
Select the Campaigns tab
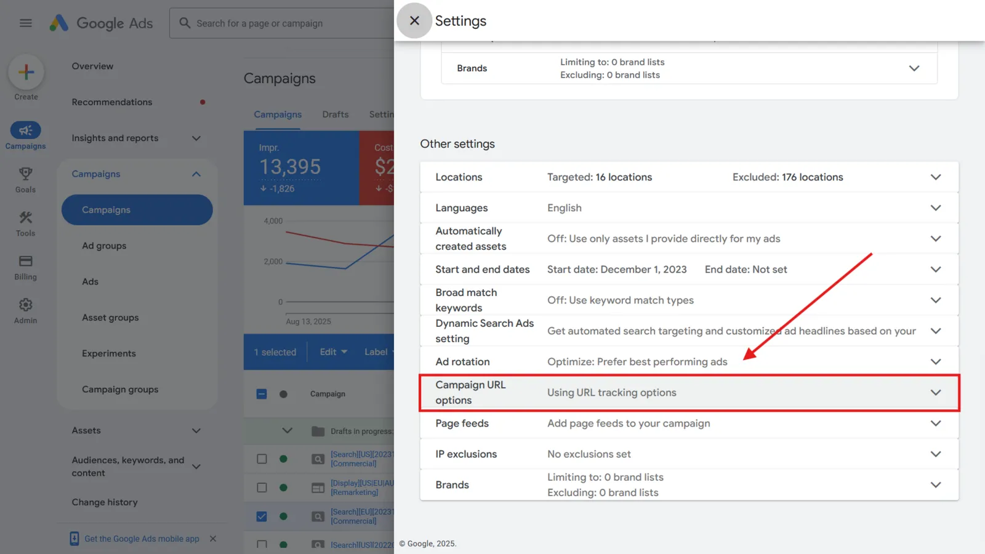click(x=278, y=114)
